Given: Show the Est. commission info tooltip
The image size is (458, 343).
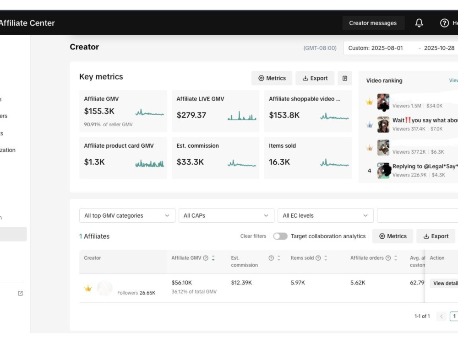Looking at the screenshot, I should (x=271, y=258).
